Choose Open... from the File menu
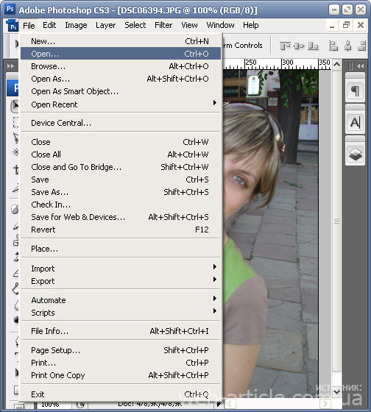The image size is (371, 412). click(x=121, y=54)
